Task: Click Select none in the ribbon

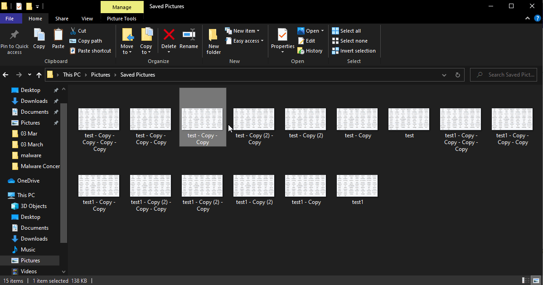Action: click(x=350, y=41)
